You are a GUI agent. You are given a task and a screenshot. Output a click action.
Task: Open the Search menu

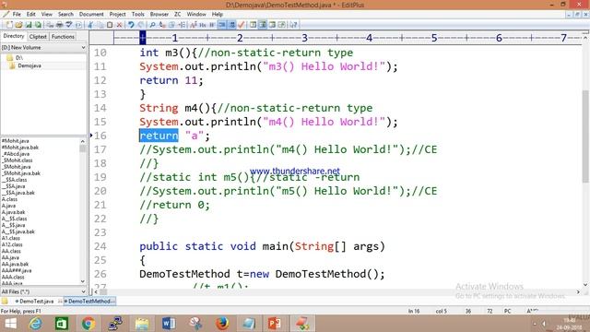point(65,15)
